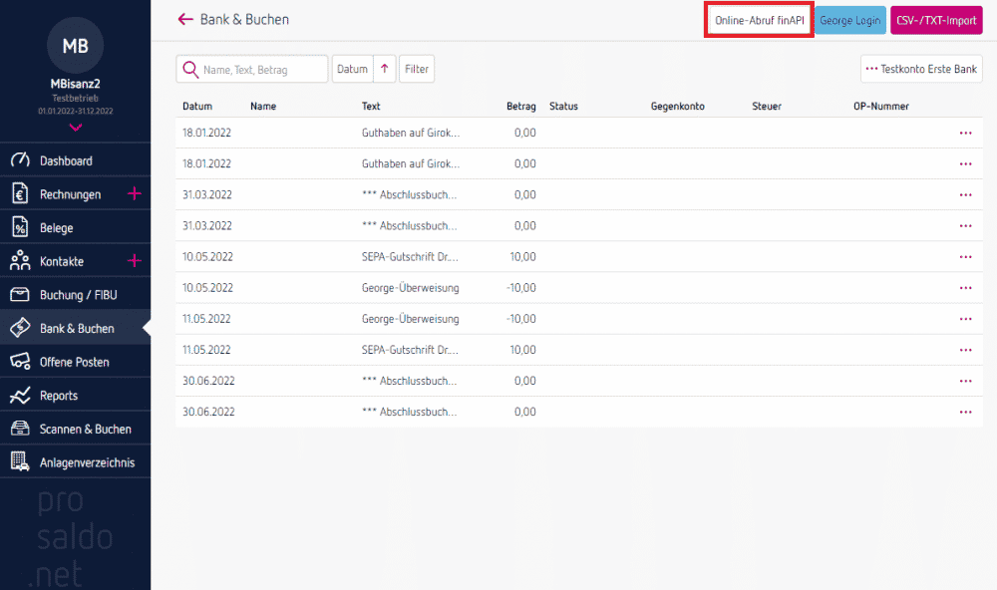Open Anlagenverzeichnis building icon

(x=20, y=462)
